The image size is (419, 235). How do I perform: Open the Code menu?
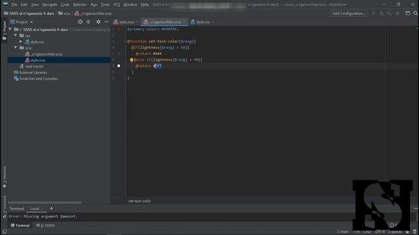coord(65,5)
